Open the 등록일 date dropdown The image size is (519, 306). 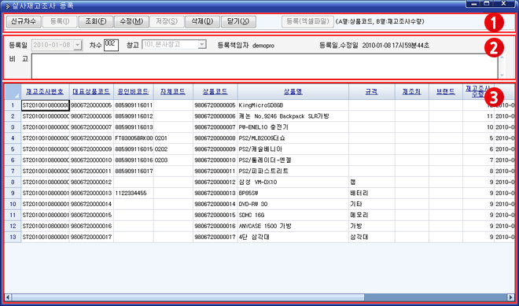(78, 45)
